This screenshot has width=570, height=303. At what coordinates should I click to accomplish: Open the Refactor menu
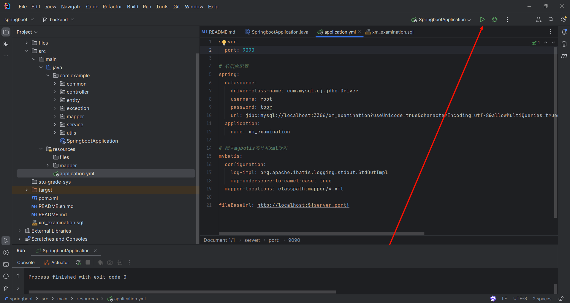(x=112, y=7)
